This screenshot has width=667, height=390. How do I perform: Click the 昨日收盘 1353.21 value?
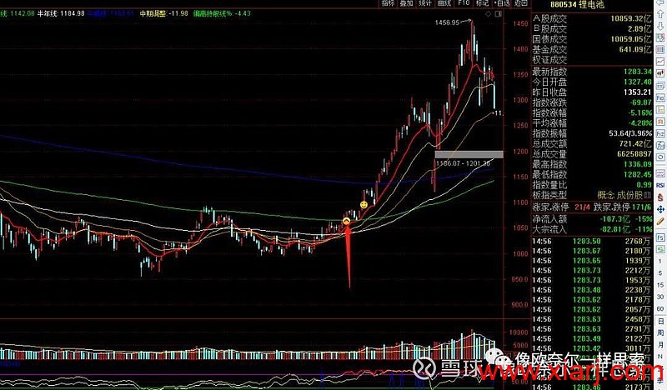point(638,92)
